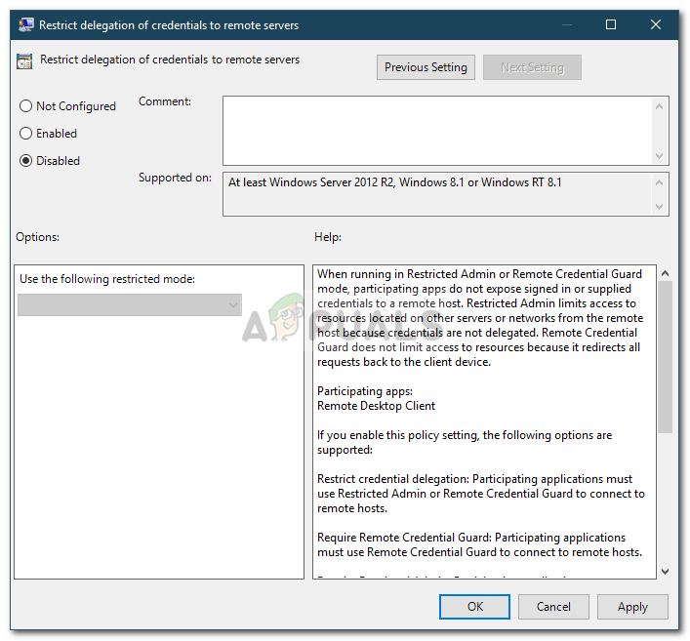
Task: Click the policy dialog title bar icon
Action: click(x=26, y=24)
